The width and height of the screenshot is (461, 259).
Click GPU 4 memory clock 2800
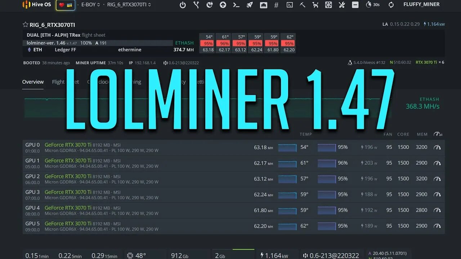click(x=422, y=210)
